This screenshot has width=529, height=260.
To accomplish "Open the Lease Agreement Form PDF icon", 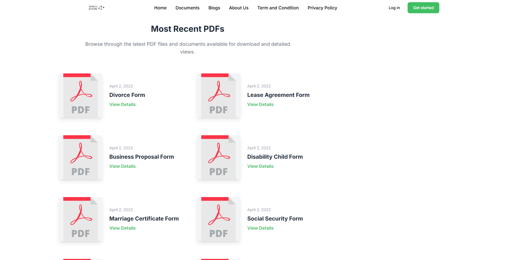I will coord(219,95).
